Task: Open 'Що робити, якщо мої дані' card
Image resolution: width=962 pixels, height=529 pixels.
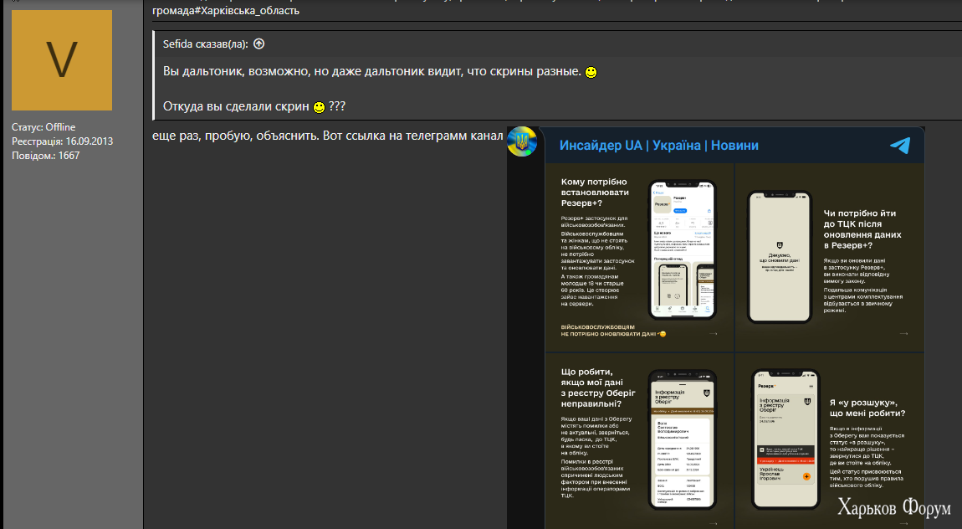Action: point(639,440)
